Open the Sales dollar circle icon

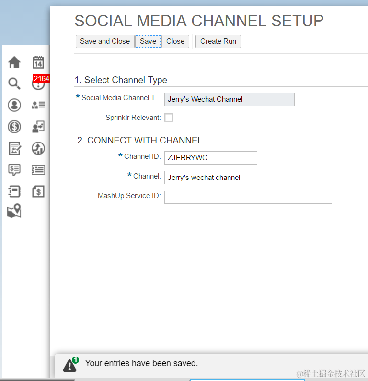click(14, 127)
